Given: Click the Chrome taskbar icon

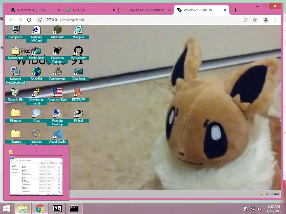Looking at the screenshot, I should click(40, 208).
